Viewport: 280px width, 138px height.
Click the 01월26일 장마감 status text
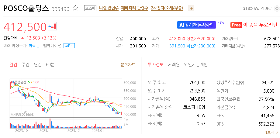(x=257, y=9)
